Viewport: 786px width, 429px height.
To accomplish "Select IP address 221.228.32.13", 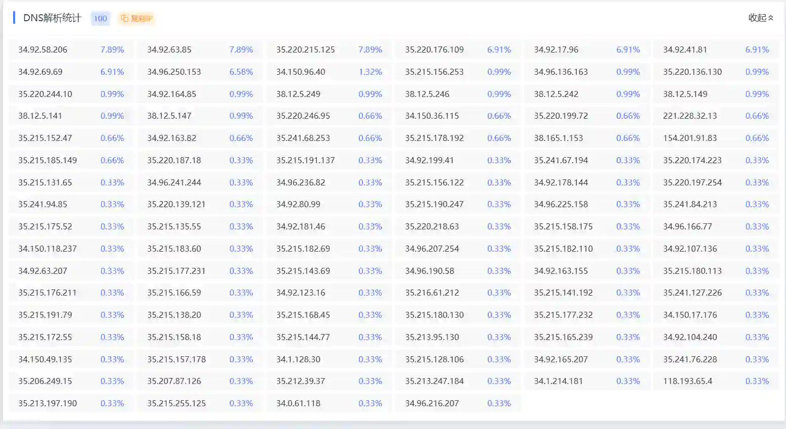I will click(690, 116).
